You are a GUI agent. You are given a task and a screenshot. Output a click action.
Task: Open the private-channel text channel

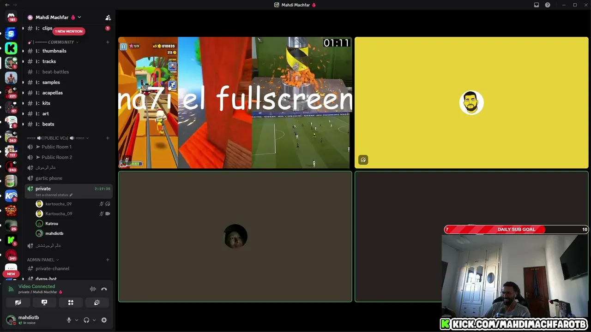68,268
